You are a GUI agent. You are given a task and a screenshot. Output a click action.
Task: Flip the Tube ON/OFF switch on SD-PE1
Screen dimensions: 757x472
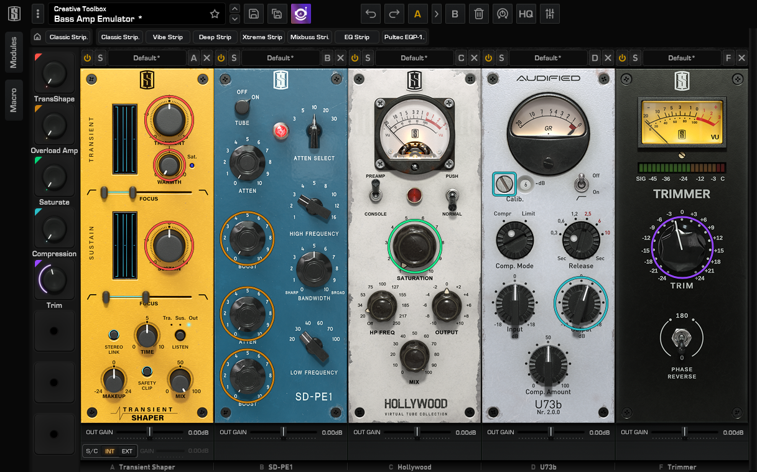pos(242,107)
